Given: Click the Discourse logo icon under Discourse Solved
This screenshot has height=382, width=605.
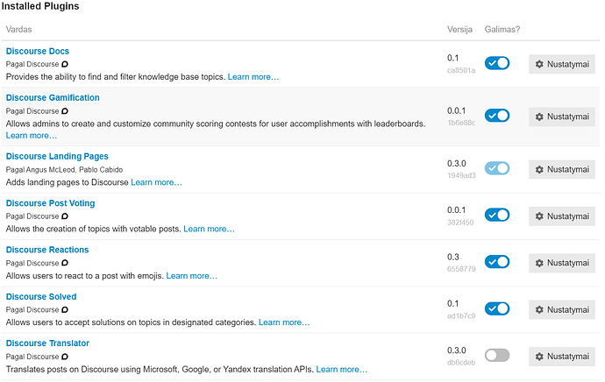Looking at the screenshot, I should point(65,309).
